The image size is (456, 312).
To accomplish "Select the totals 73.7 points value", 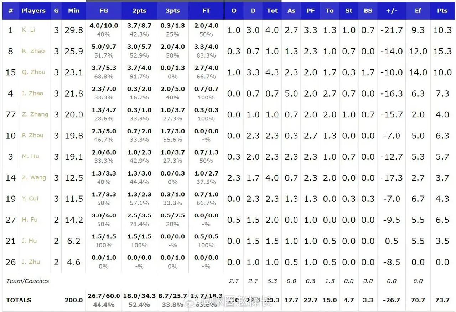I will [442, 300].
